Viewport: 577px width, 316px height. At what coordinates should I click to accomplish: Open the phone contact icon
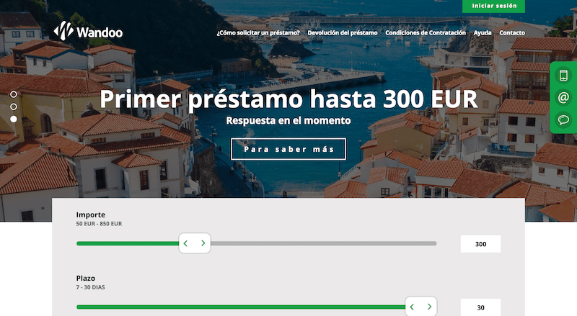(563, 76)
